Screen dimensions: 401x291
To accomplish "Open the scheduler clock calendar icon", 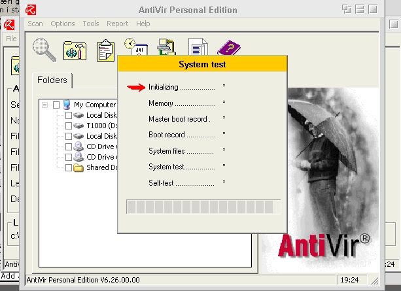I will 135,47.
